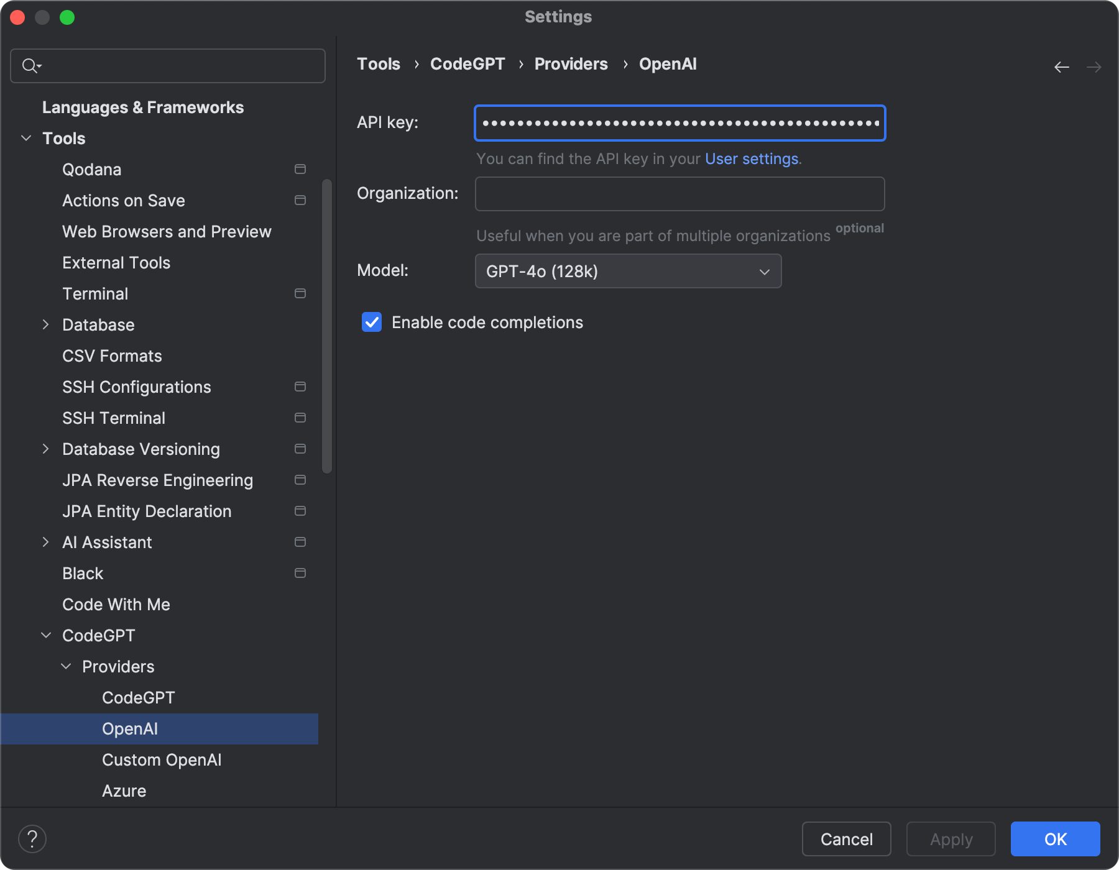Uncheck Enable code completions checkbox
Screen dimensions: 1119x870
coord(372,322)
